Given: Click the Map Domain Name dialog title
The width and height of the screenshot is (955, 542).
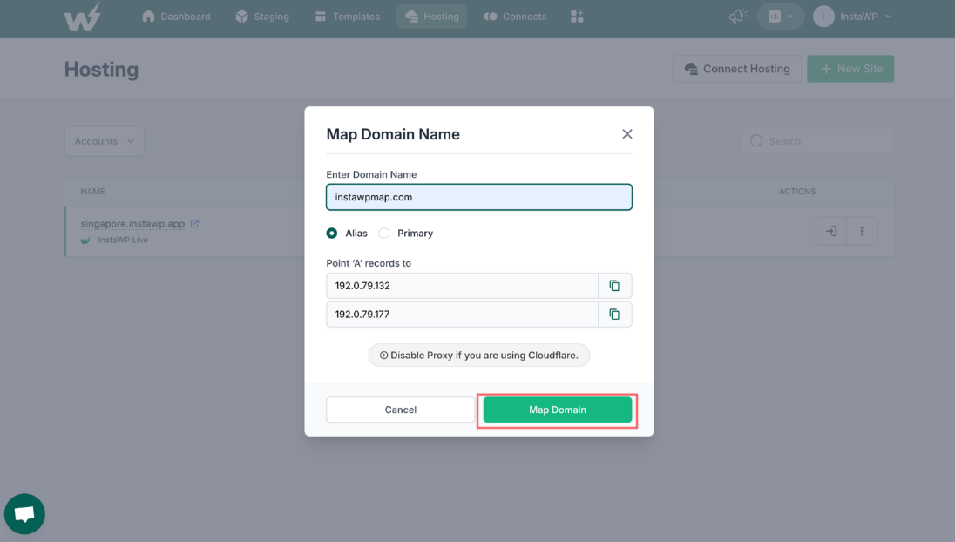Looking at the screenshot, I should click(x=393, y=134).
